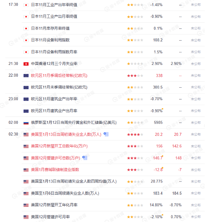Screen dimensions: 205x222
Task: Click previous value 5985
Action: (158, 123)
